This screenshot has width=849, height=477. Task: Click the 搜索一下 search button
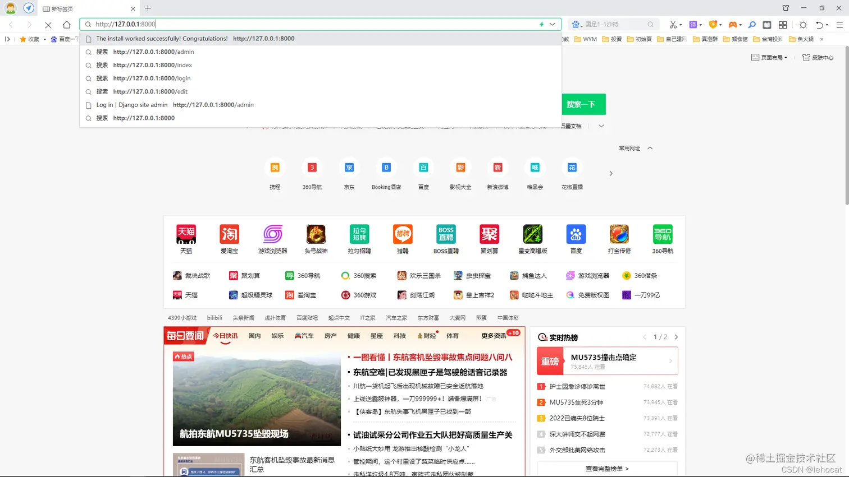click(x=583, y=104)
